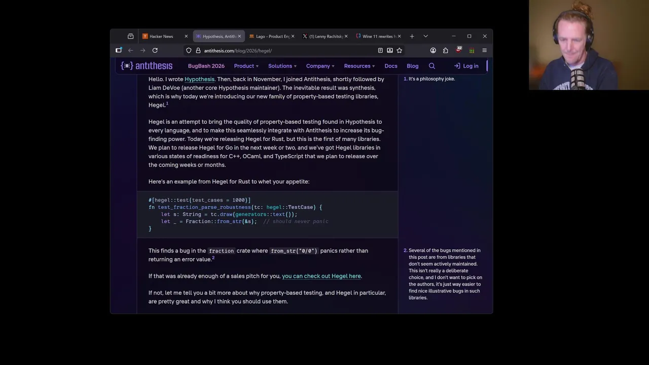Maximize the Firefox window
This screenshot has height=365, width=649.
[x=469, y=36]
